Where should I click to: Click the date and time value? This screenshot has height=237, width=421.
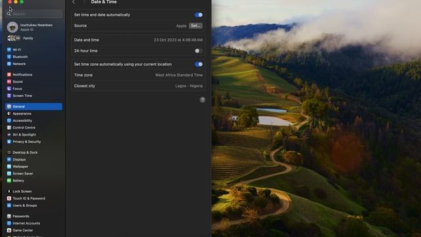178,40
